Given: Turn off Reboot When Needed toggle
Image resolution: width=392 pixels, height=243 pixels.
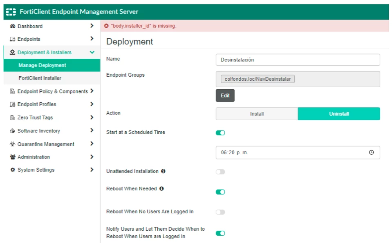Looking at the screenshot, I should pos(220,192).
